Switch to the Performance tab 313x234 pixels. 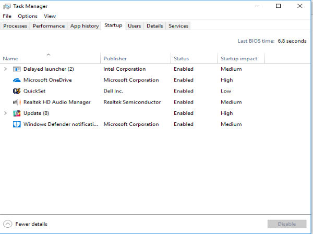coord(49,26)
